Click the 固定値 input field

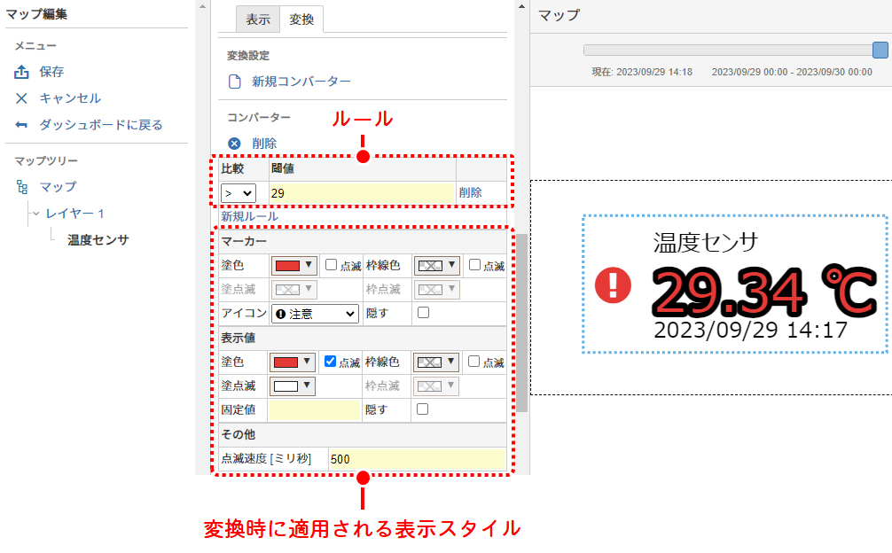(315, 409)
